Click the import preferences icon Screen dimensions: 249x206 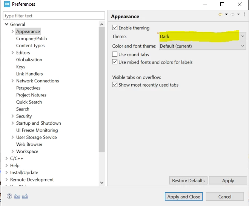coord(17,196)
